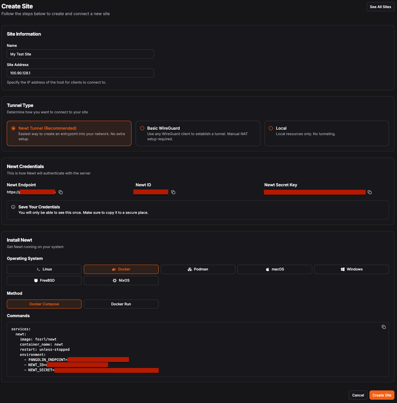Screen dimensions: 397x403
Task: Select the Local tunnel option
Action: [326, 133]
